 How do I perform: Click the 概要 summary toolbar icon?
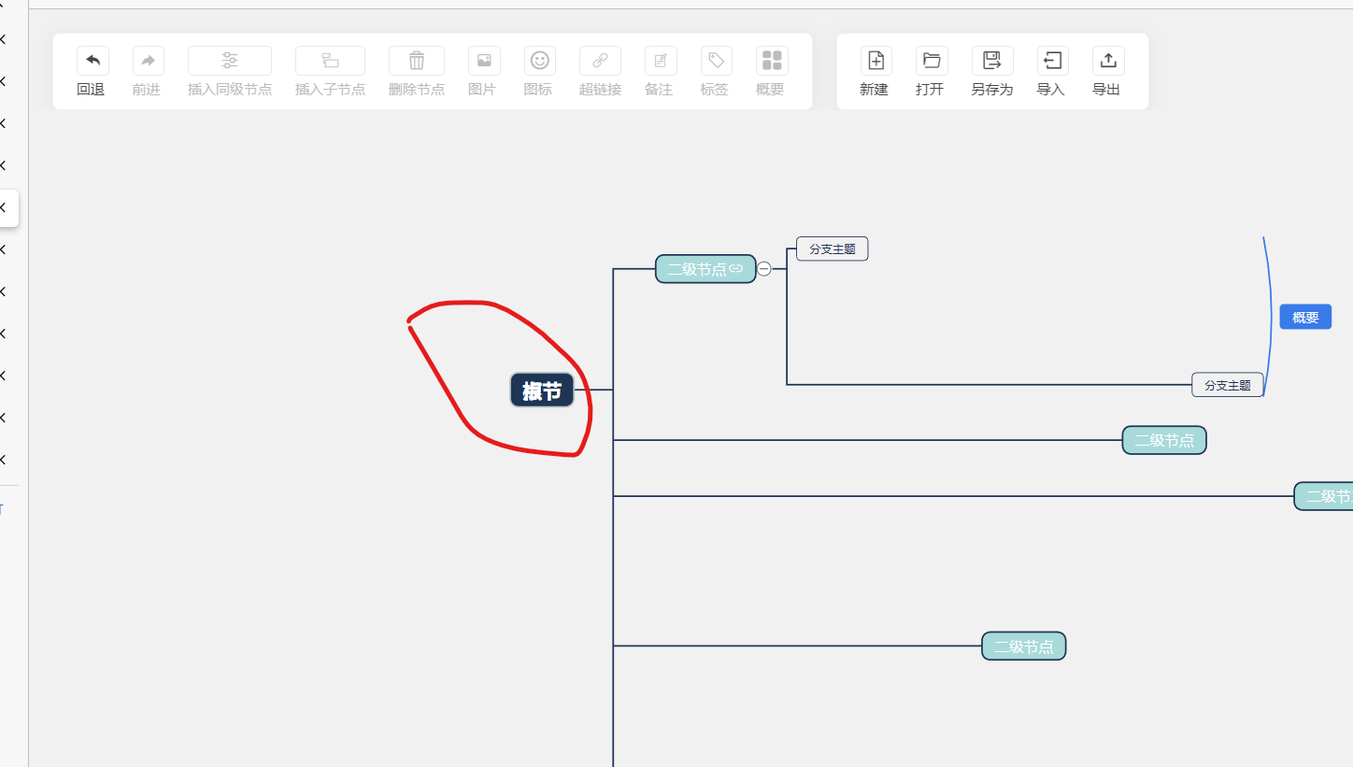(x=770, y=60)
